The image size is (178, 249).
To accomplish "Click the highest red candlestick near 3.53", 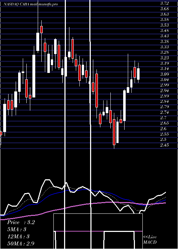I will point(42,30).
